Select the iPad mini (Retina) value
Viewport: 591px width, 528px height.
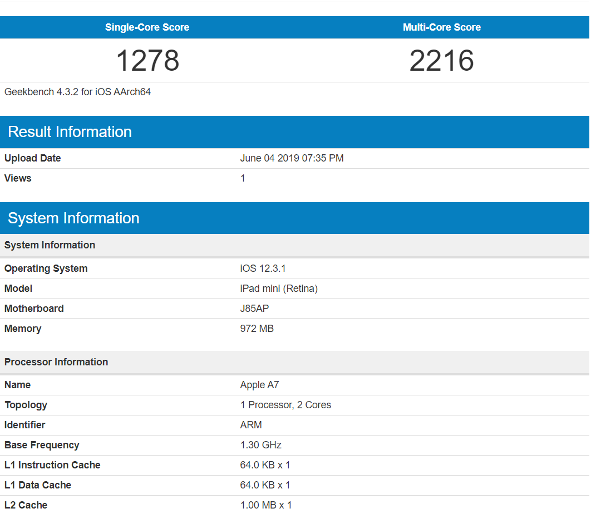click(x=279, y=289)
